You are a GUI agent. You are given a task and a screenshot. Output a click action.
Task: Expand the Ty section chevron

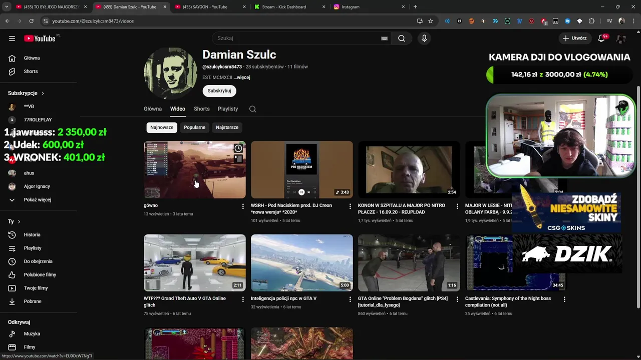tap(19, 221)
